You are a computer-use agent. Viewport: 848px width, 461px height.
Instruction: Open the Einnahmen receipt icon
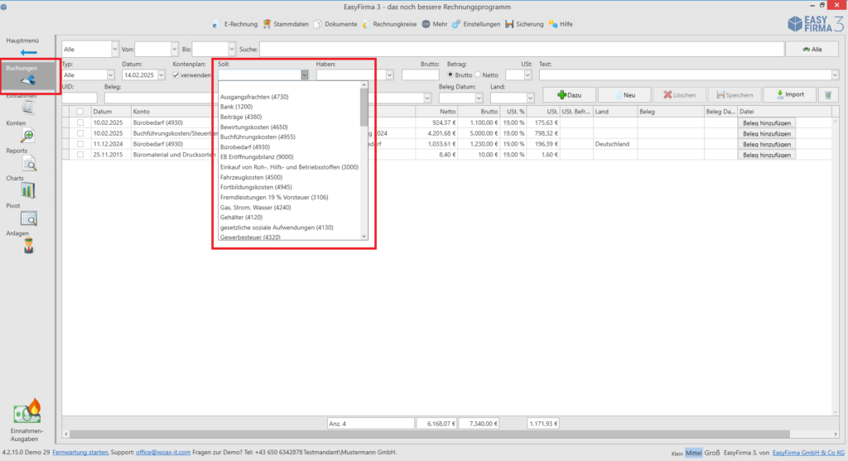pyautogui.click(x=29, y=108)
